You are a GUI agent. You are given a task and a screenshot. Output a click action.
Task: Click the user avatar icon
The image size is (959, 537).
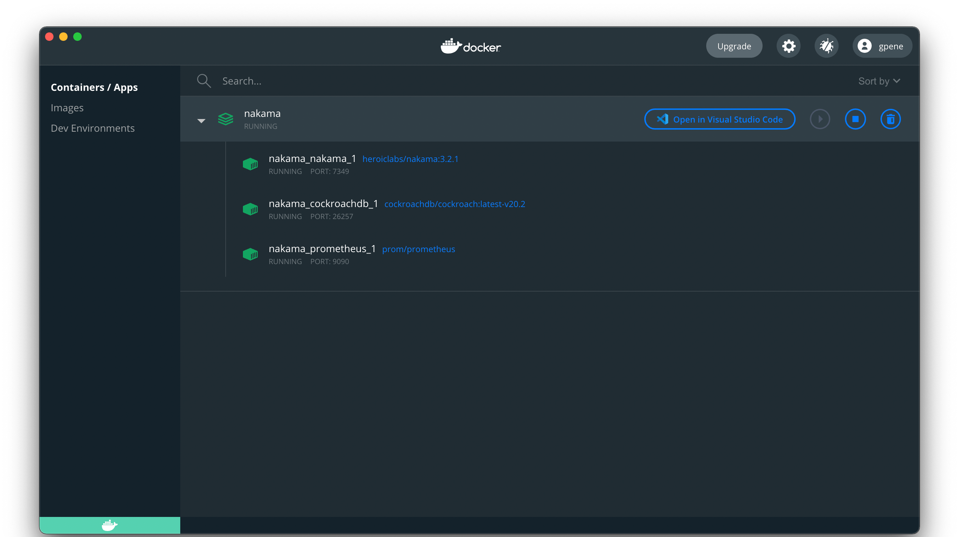(x=864, y=46)
